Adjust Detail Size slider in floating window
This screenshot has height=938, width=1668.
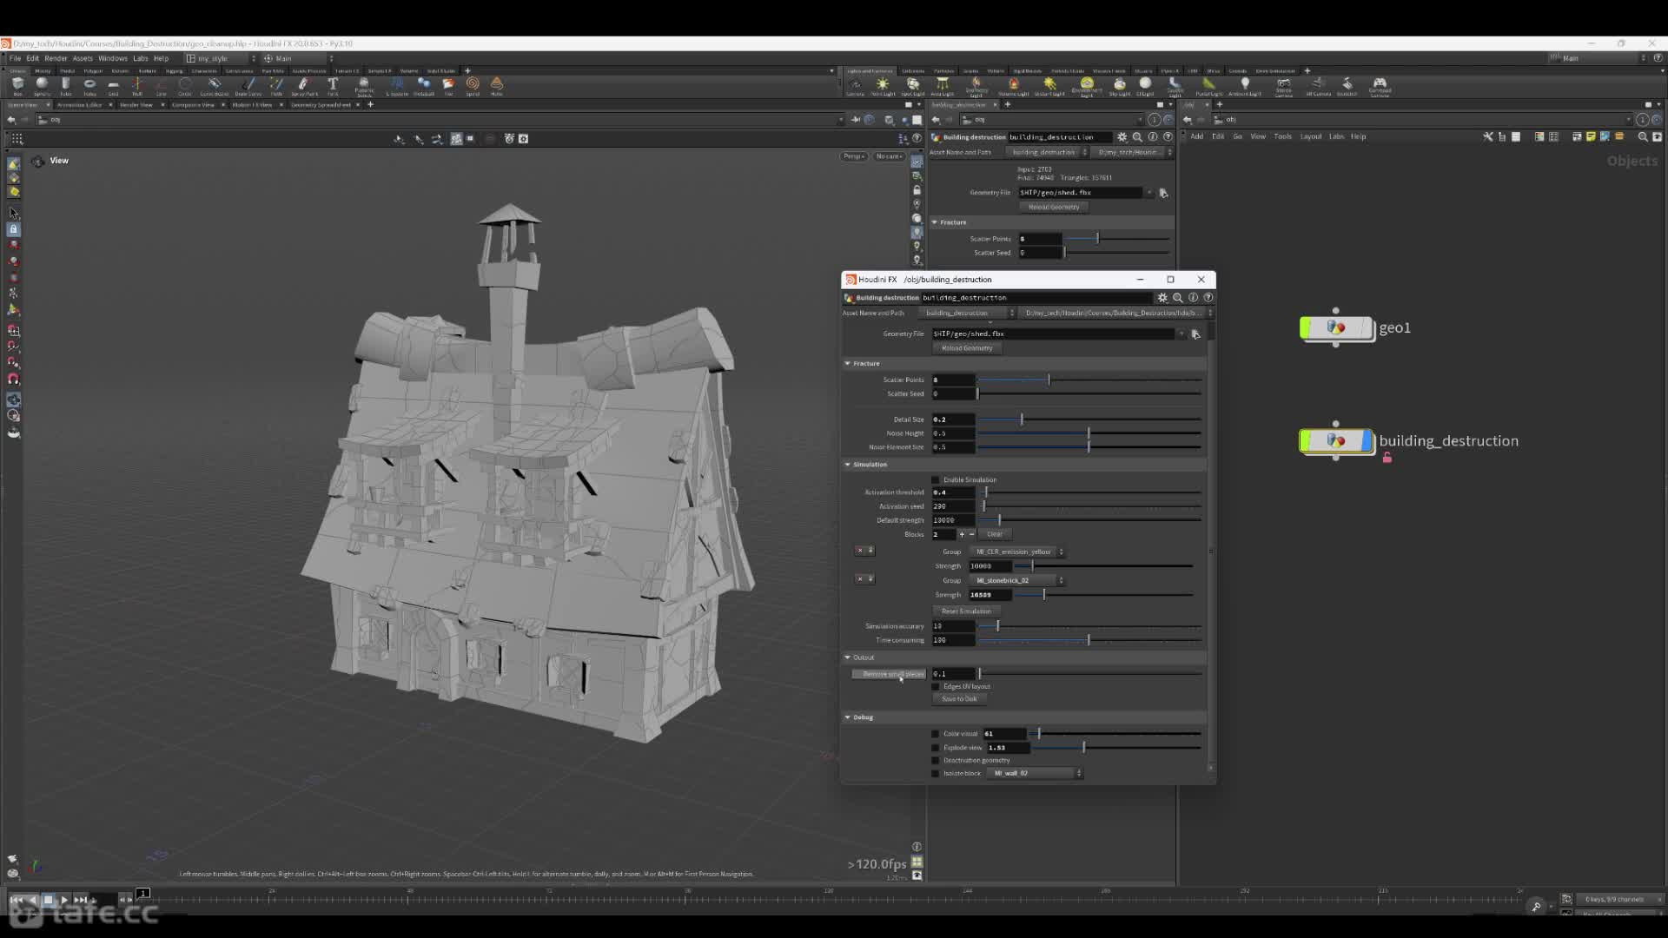point(1089,419)
